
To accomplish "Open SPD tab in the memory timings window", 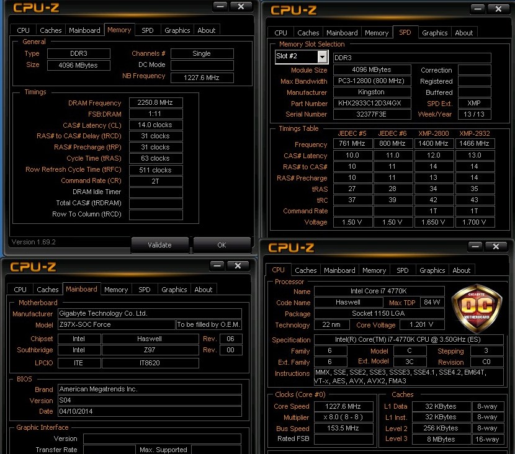I will pyautogui.click(x=148, y=30).
